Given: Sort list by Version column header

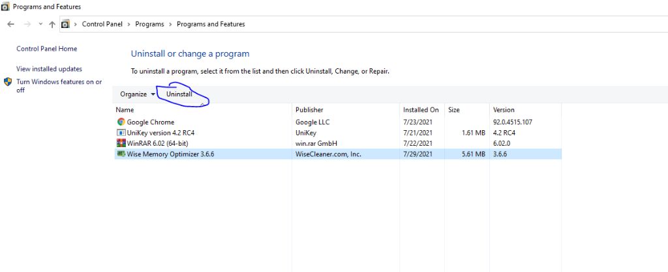Looking at the screenshot, I should [x=504, y=110].
